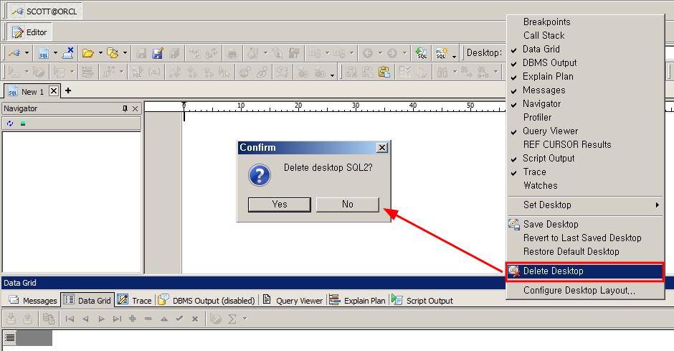The height and width of the screenshot is (351, 674).
Task: Pin the Navigator panel
Action: pyautogui.click(x=125, y=108)
